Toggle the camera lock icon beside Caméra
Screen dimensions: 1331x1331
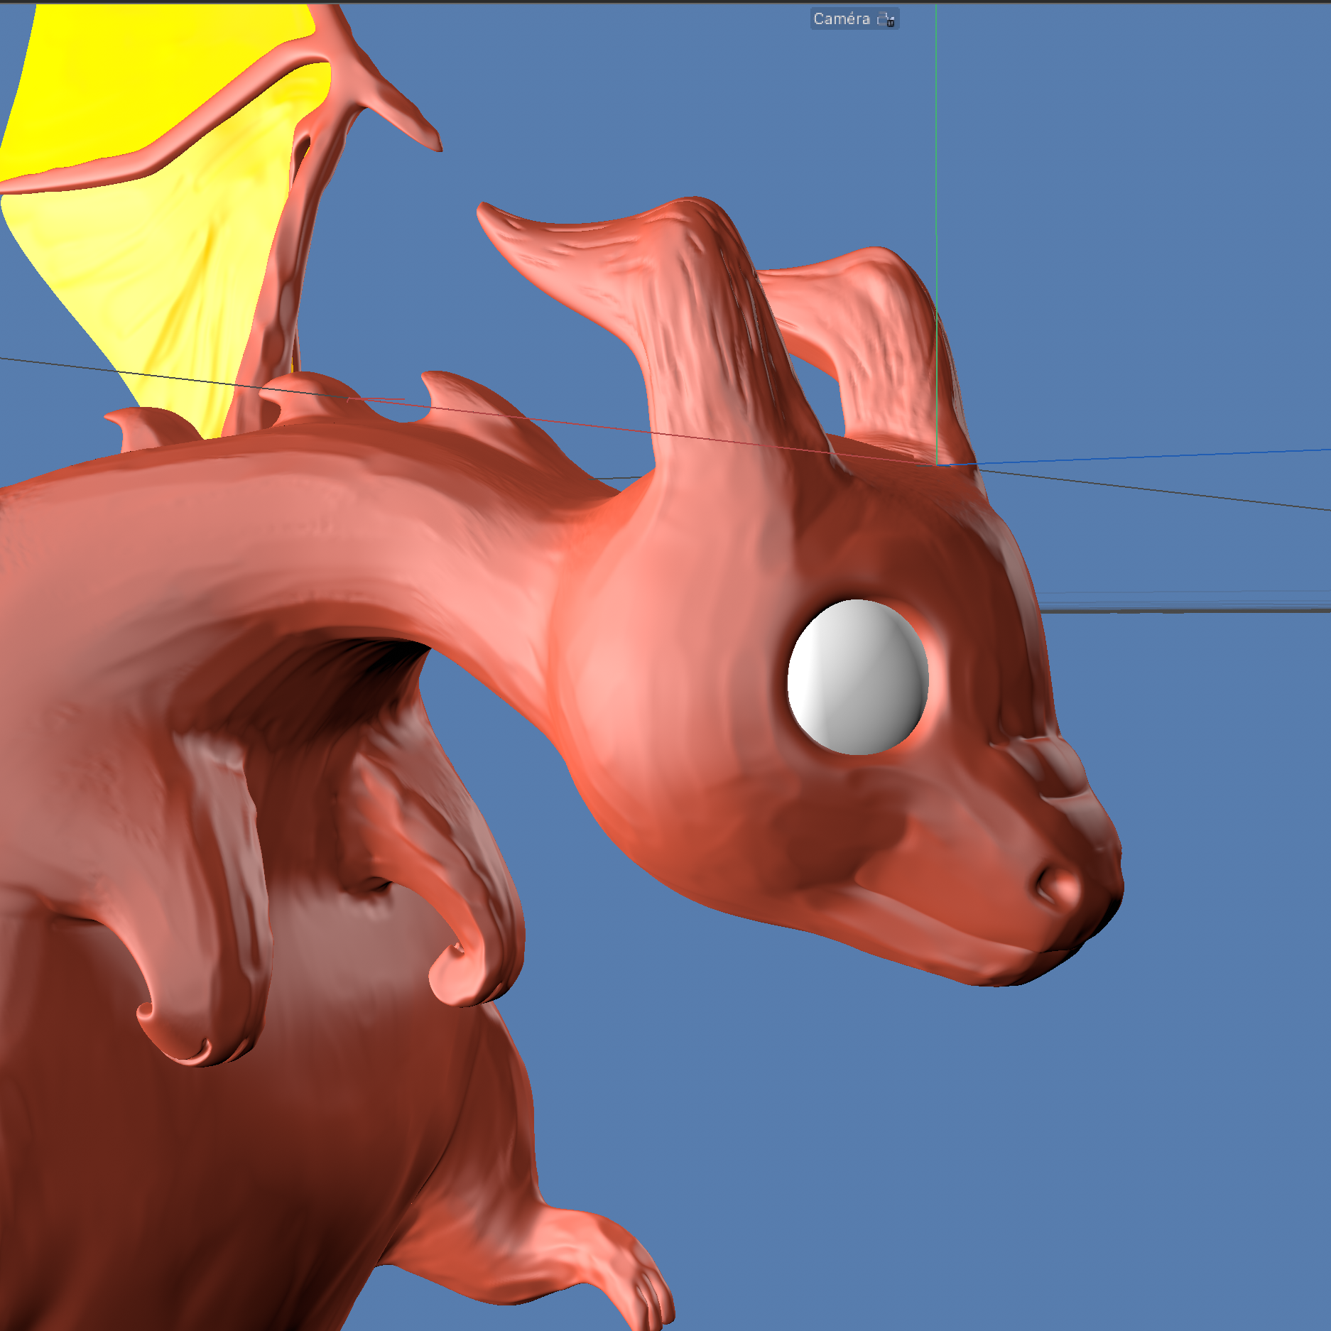[x=886, y=19]
